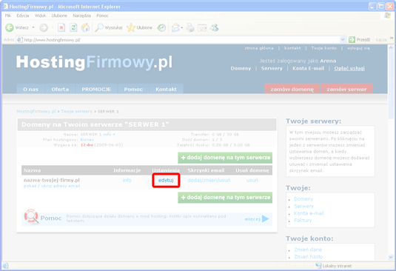The image size is (396, 271).
Task: Open the Widok menu
Action: click(x=40, y=16)
